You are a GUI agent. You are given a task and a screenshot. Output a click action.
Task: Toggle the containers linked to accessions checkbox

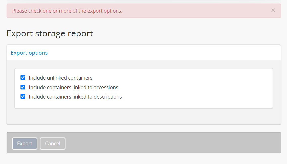click(23, 87)
